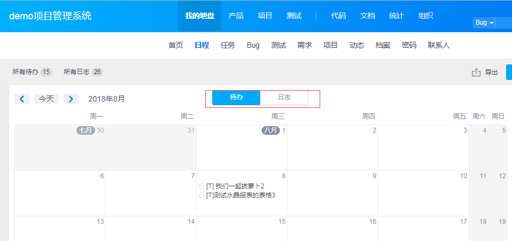
Task: Select August 1 calendar cell
Action: [242, 148]
